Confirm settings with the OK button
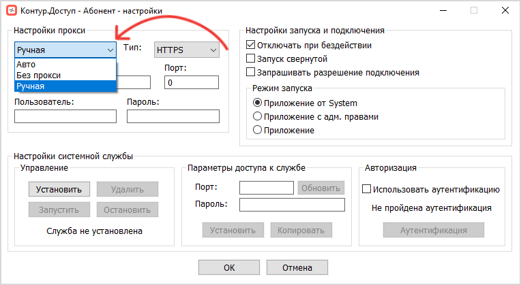This screenshot has width=521, height=285. 229,267
